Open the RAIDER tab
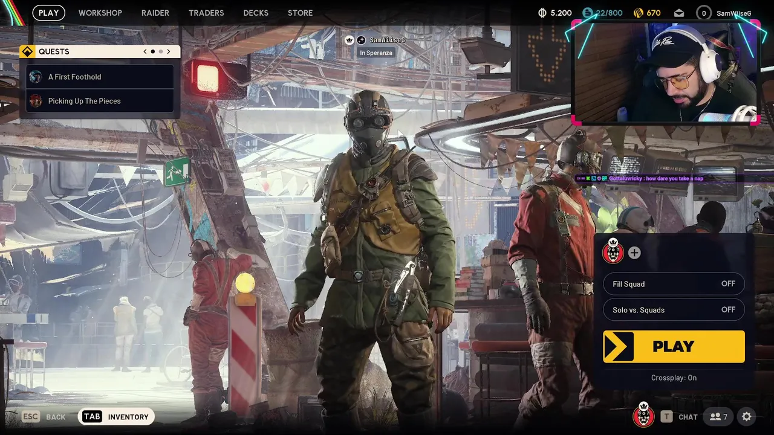The height and width of the screenshot is (435, 774). pos(155,13)
